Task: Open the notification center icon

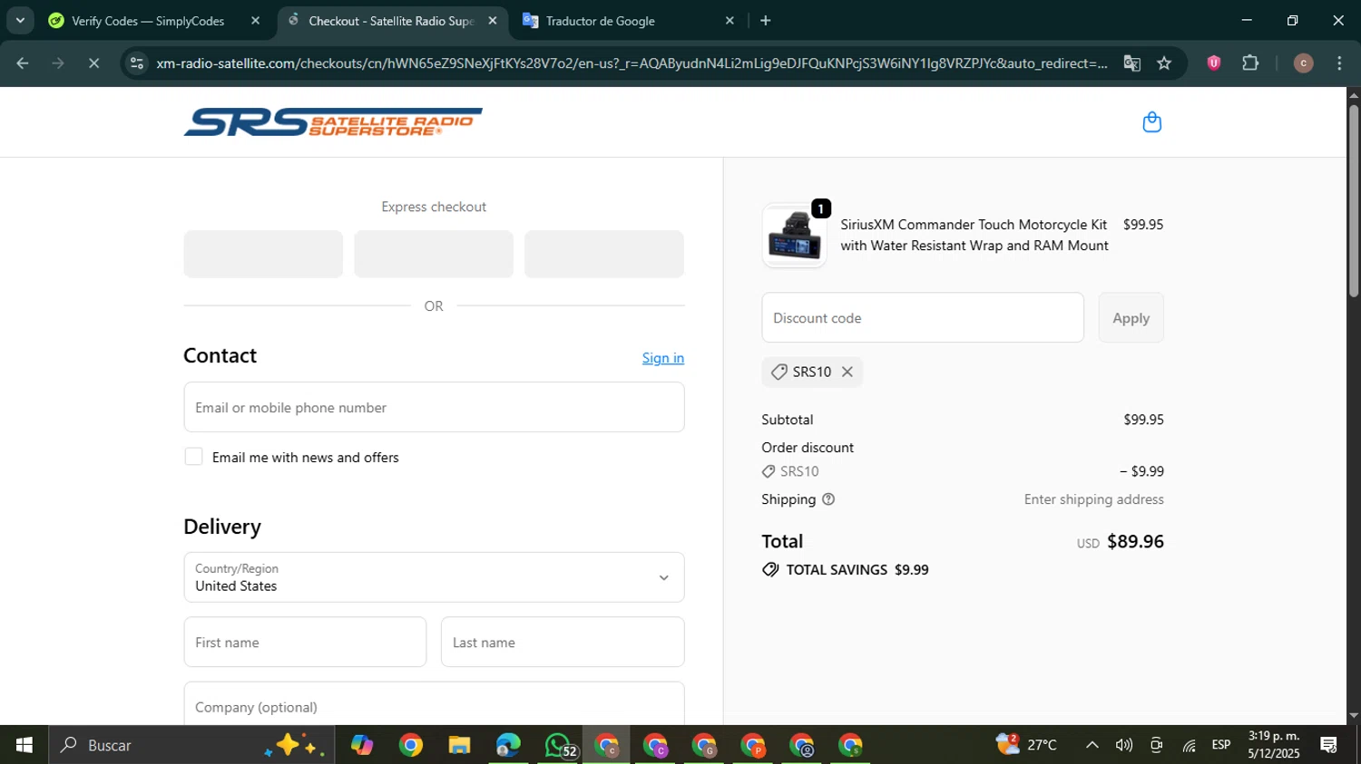Action: 1329,745
